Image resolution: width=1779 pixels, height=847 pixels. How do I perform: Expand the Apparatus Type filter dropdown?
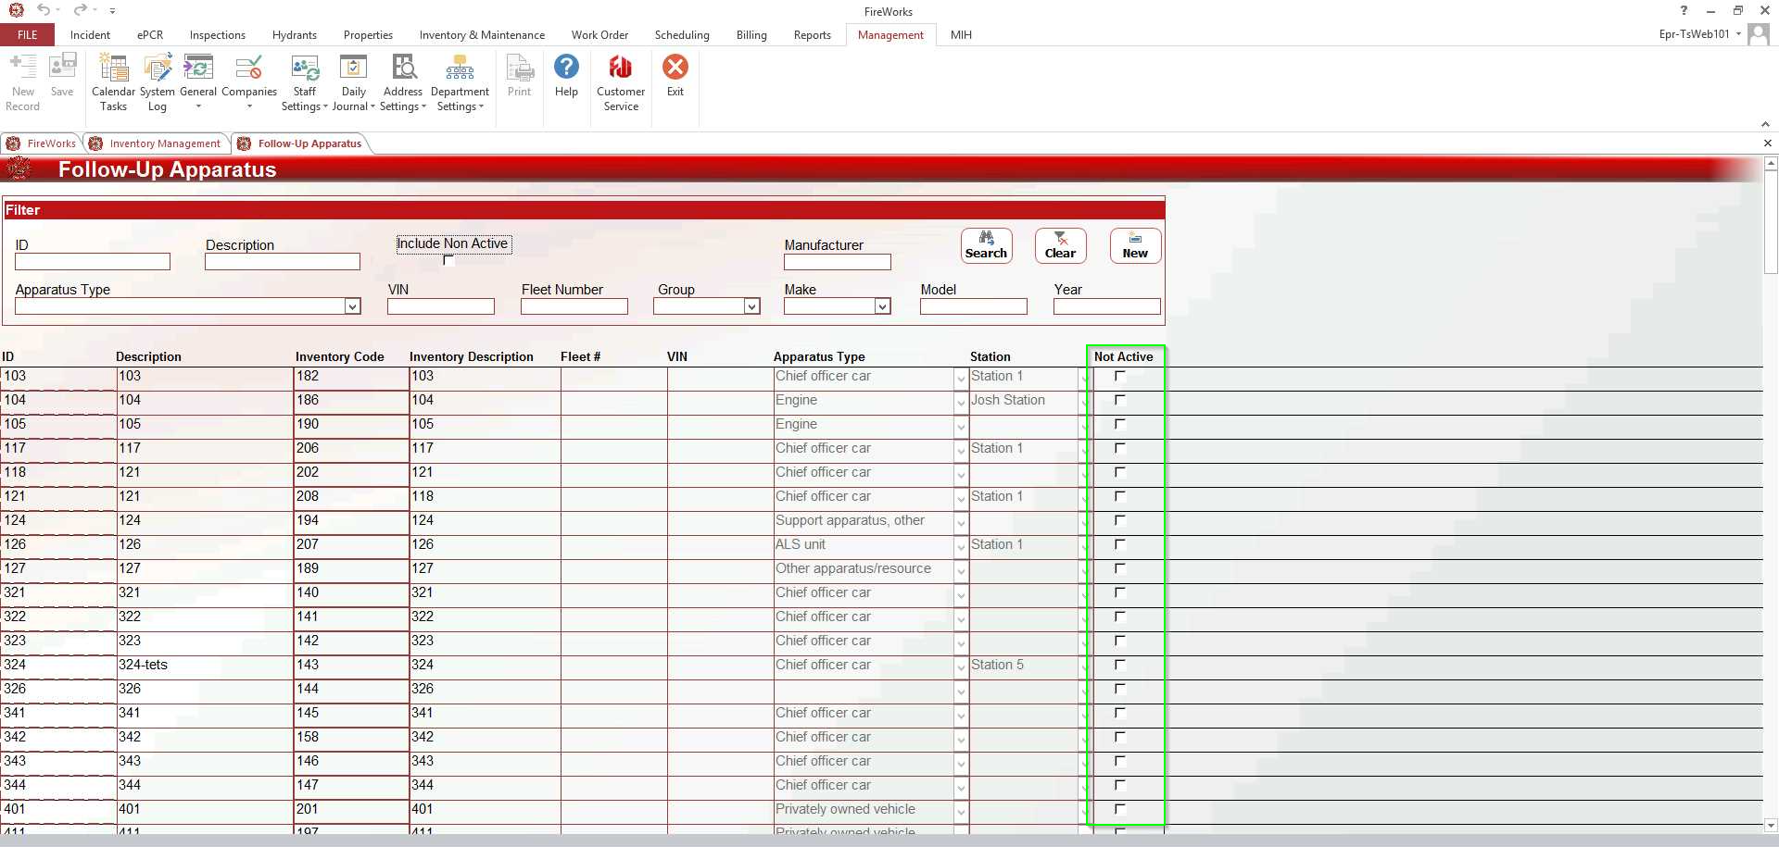tap(352, 306)
